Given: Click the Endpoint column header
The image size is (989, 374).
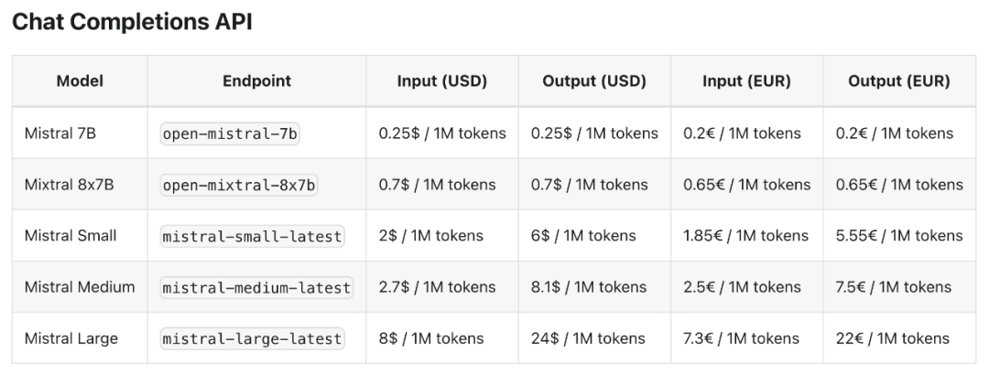Looking at the screenshot, I should (x=256, y=80).
